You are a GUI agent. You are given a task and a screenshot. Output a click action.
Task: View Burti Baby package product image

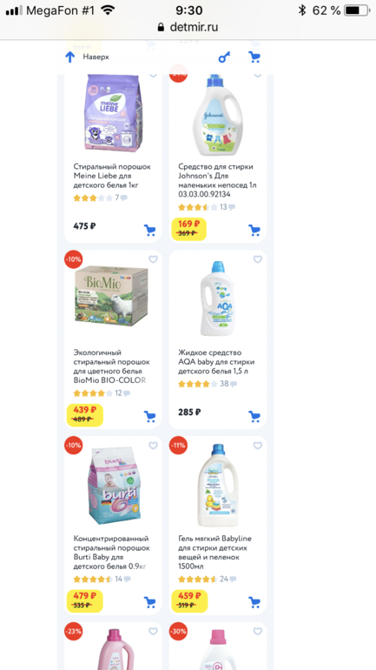tap(112, 486)
